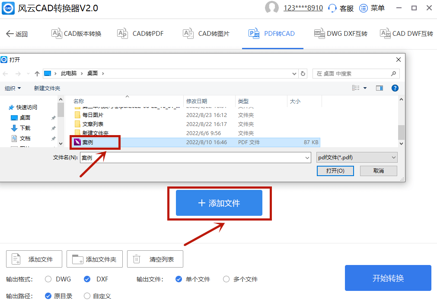
Task: Select 桌面 in navigation pane
Action: [x=21, y=118]
